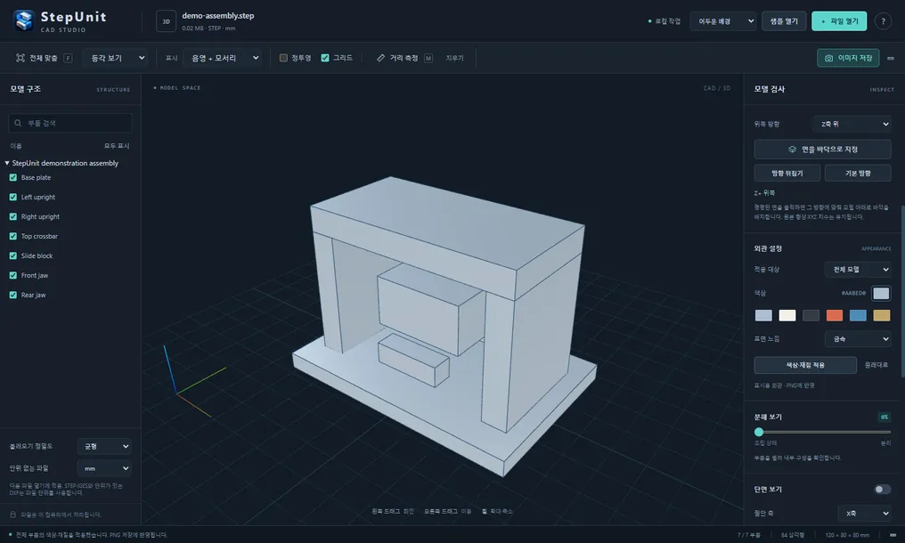Click the 기본 방향 button

pyautogui.click(x=858, y=173)
